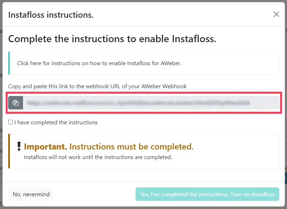This screenshot has width=287, height=209.
Task: Click the blue button behind dialog's right edge
Action: 286,178
